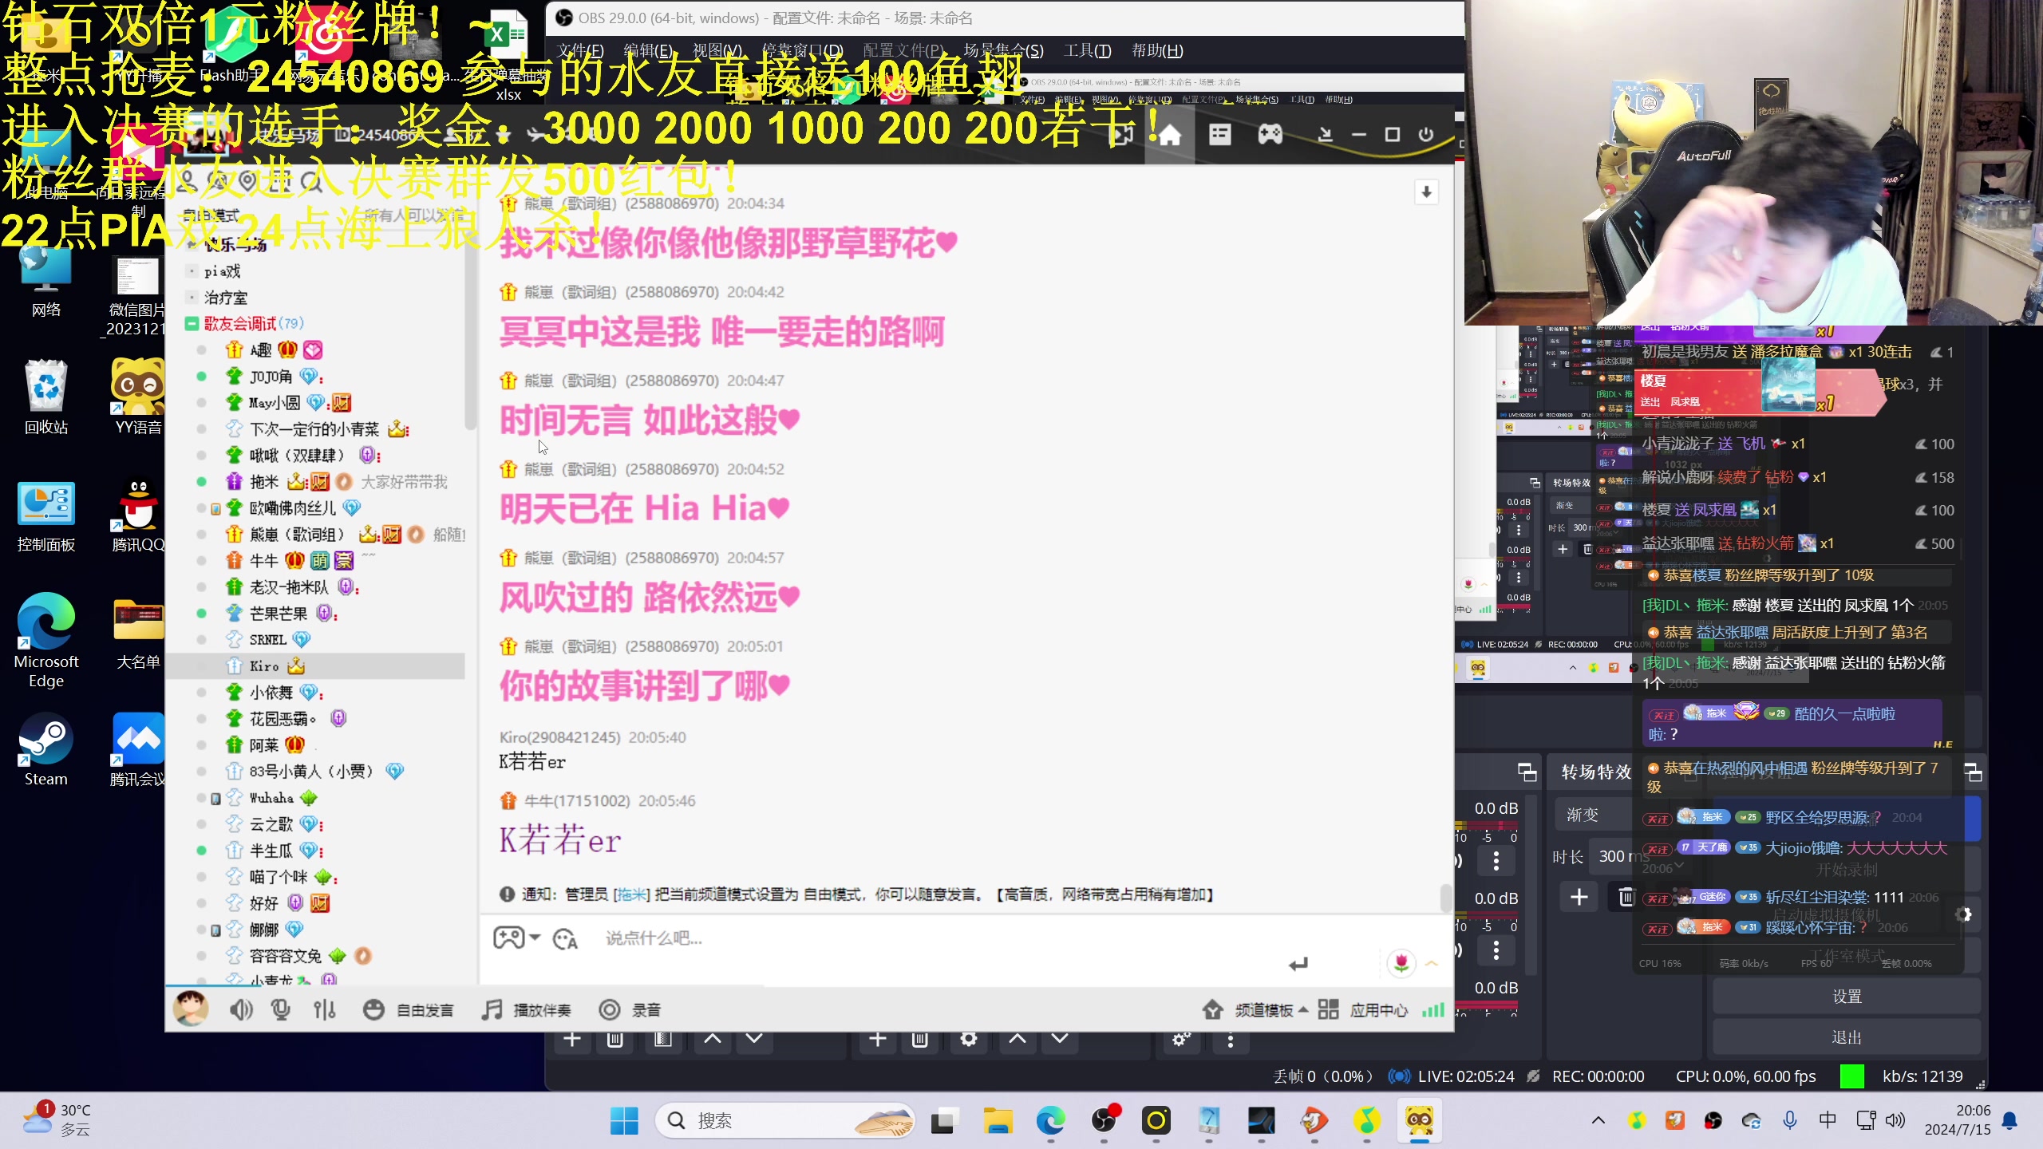
Task: Open the YY app center grid icon
Action: (x=1328, y=1010)
